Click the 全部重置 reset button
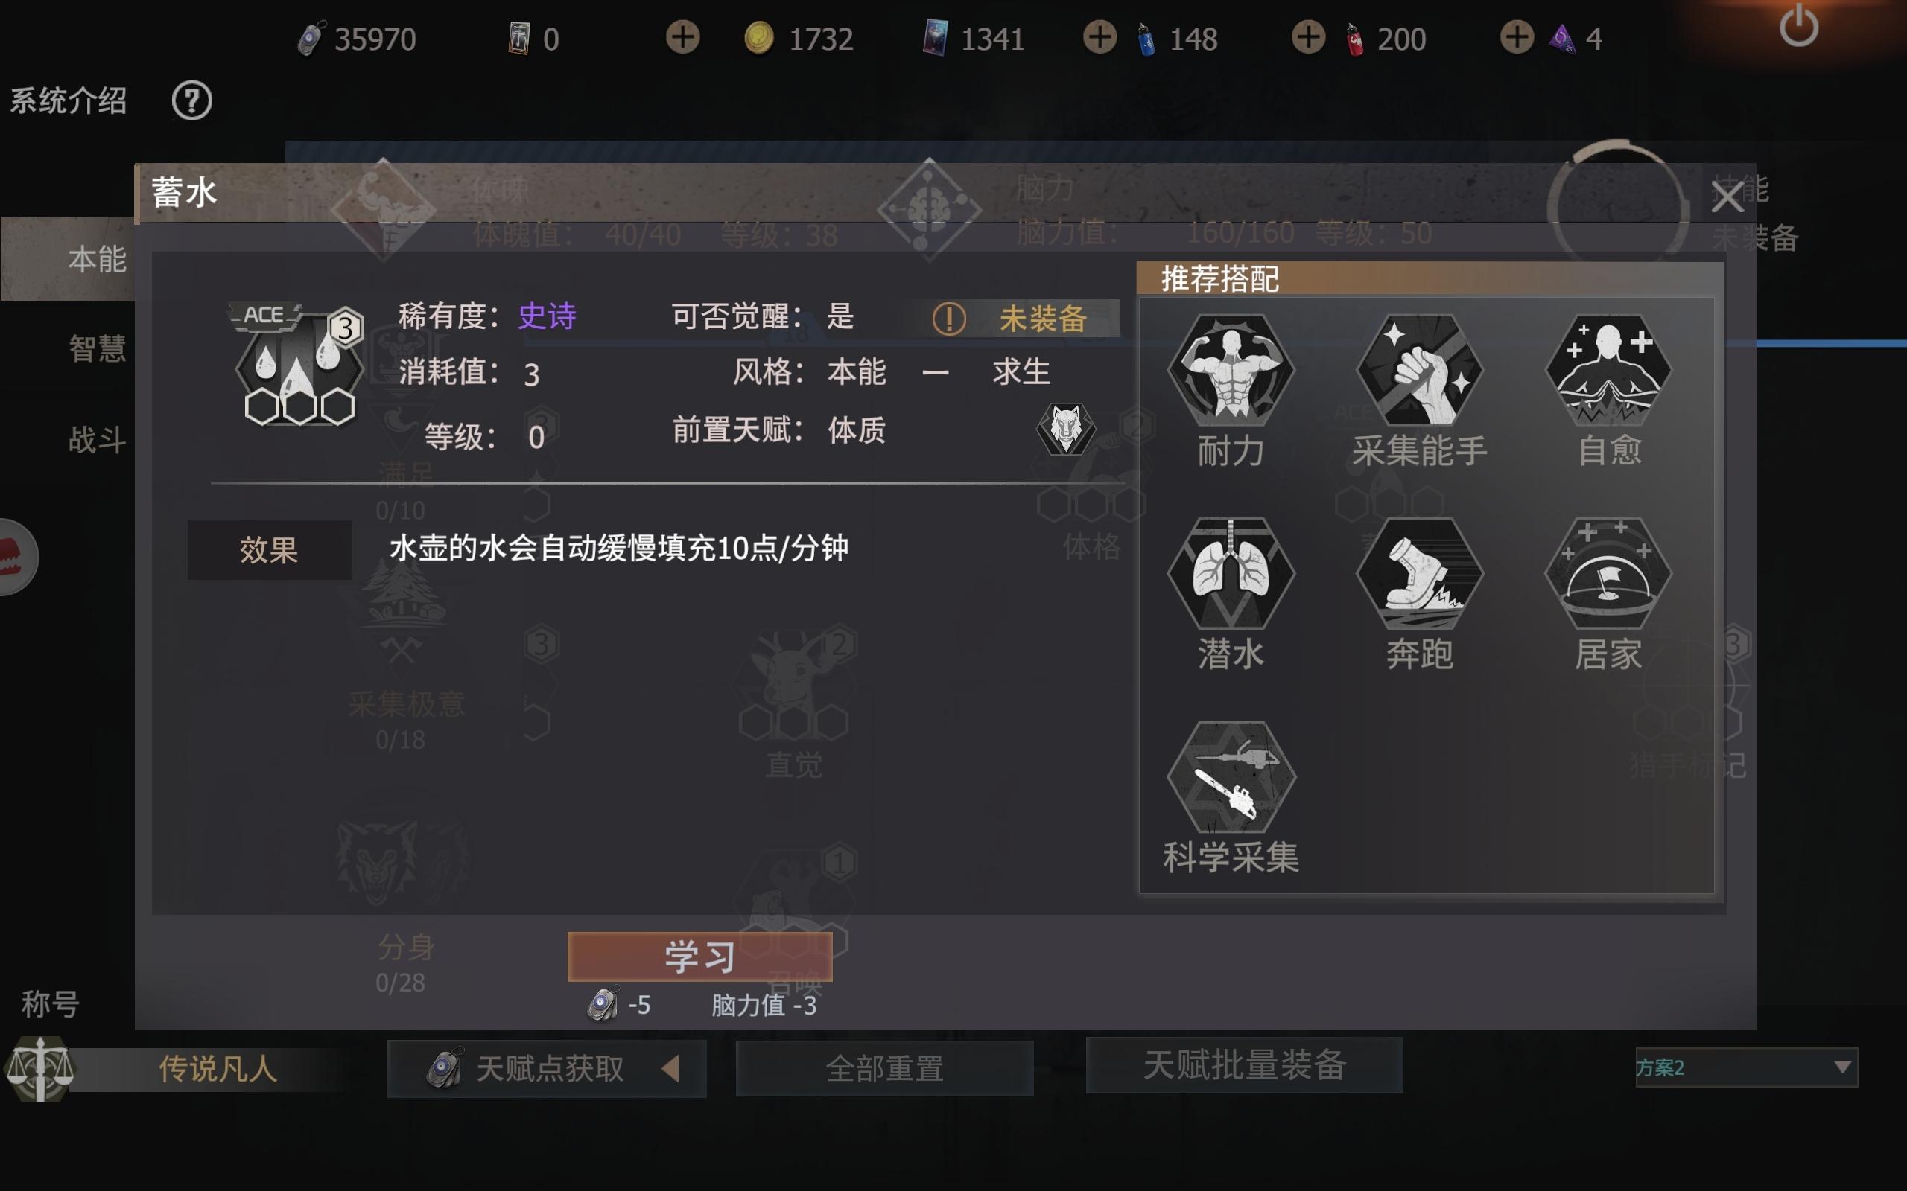 point(884,1069)
